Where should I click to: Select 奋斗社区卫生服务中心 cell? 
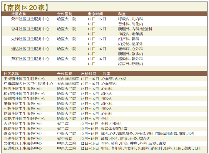tap(30, 29)
